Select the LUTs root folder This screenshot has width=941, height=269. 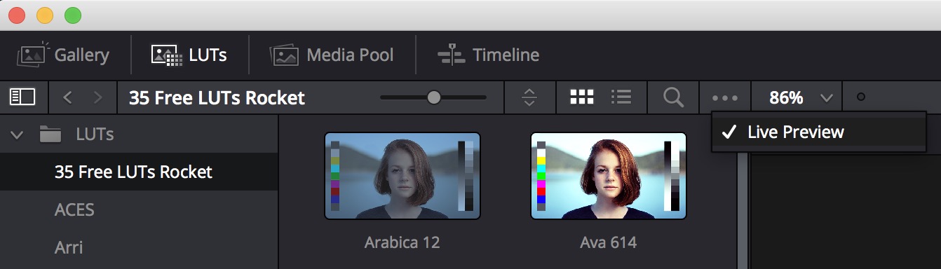coord(77,134)
